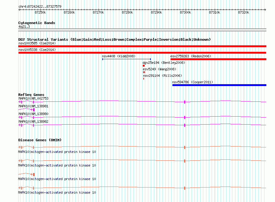This screenshot has height=202, width=275.
Task: Click the NM_002753 exon near 87300k
Action: pos(185,102)
